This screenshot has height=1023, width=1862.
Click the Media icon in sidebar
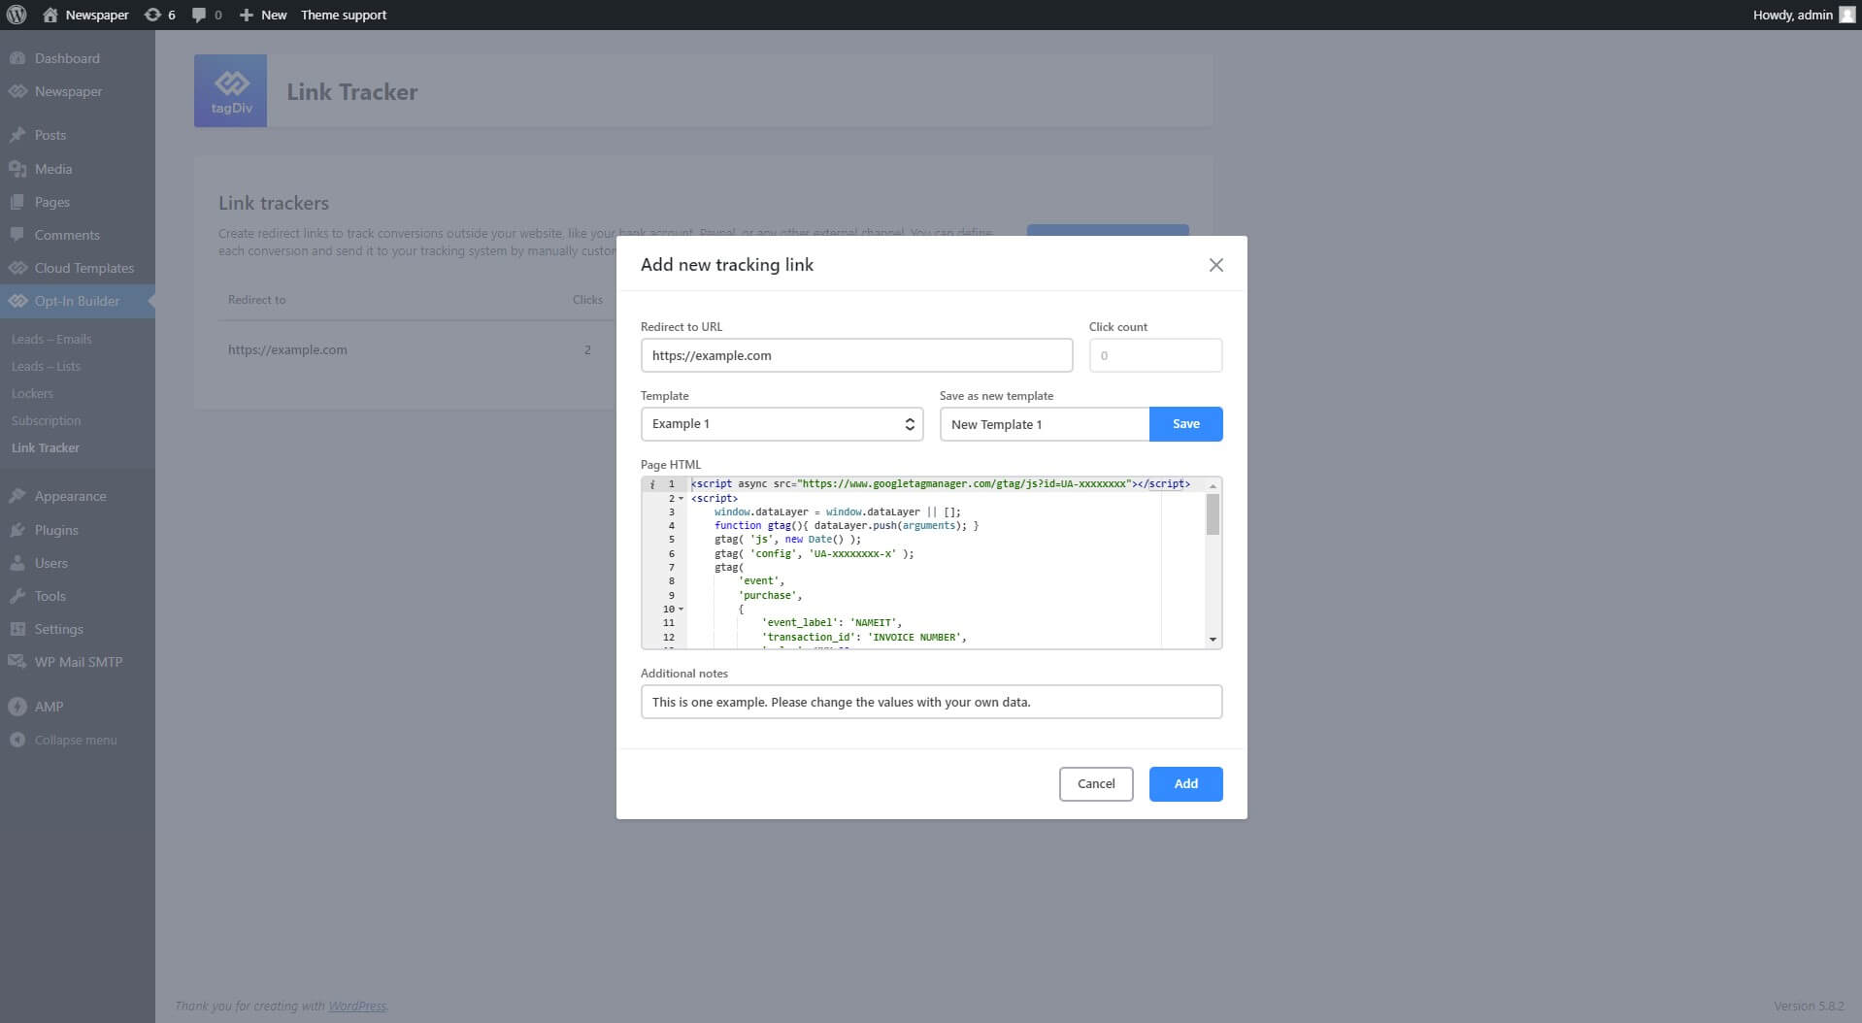pyautogui.click(x=17, y=169)
